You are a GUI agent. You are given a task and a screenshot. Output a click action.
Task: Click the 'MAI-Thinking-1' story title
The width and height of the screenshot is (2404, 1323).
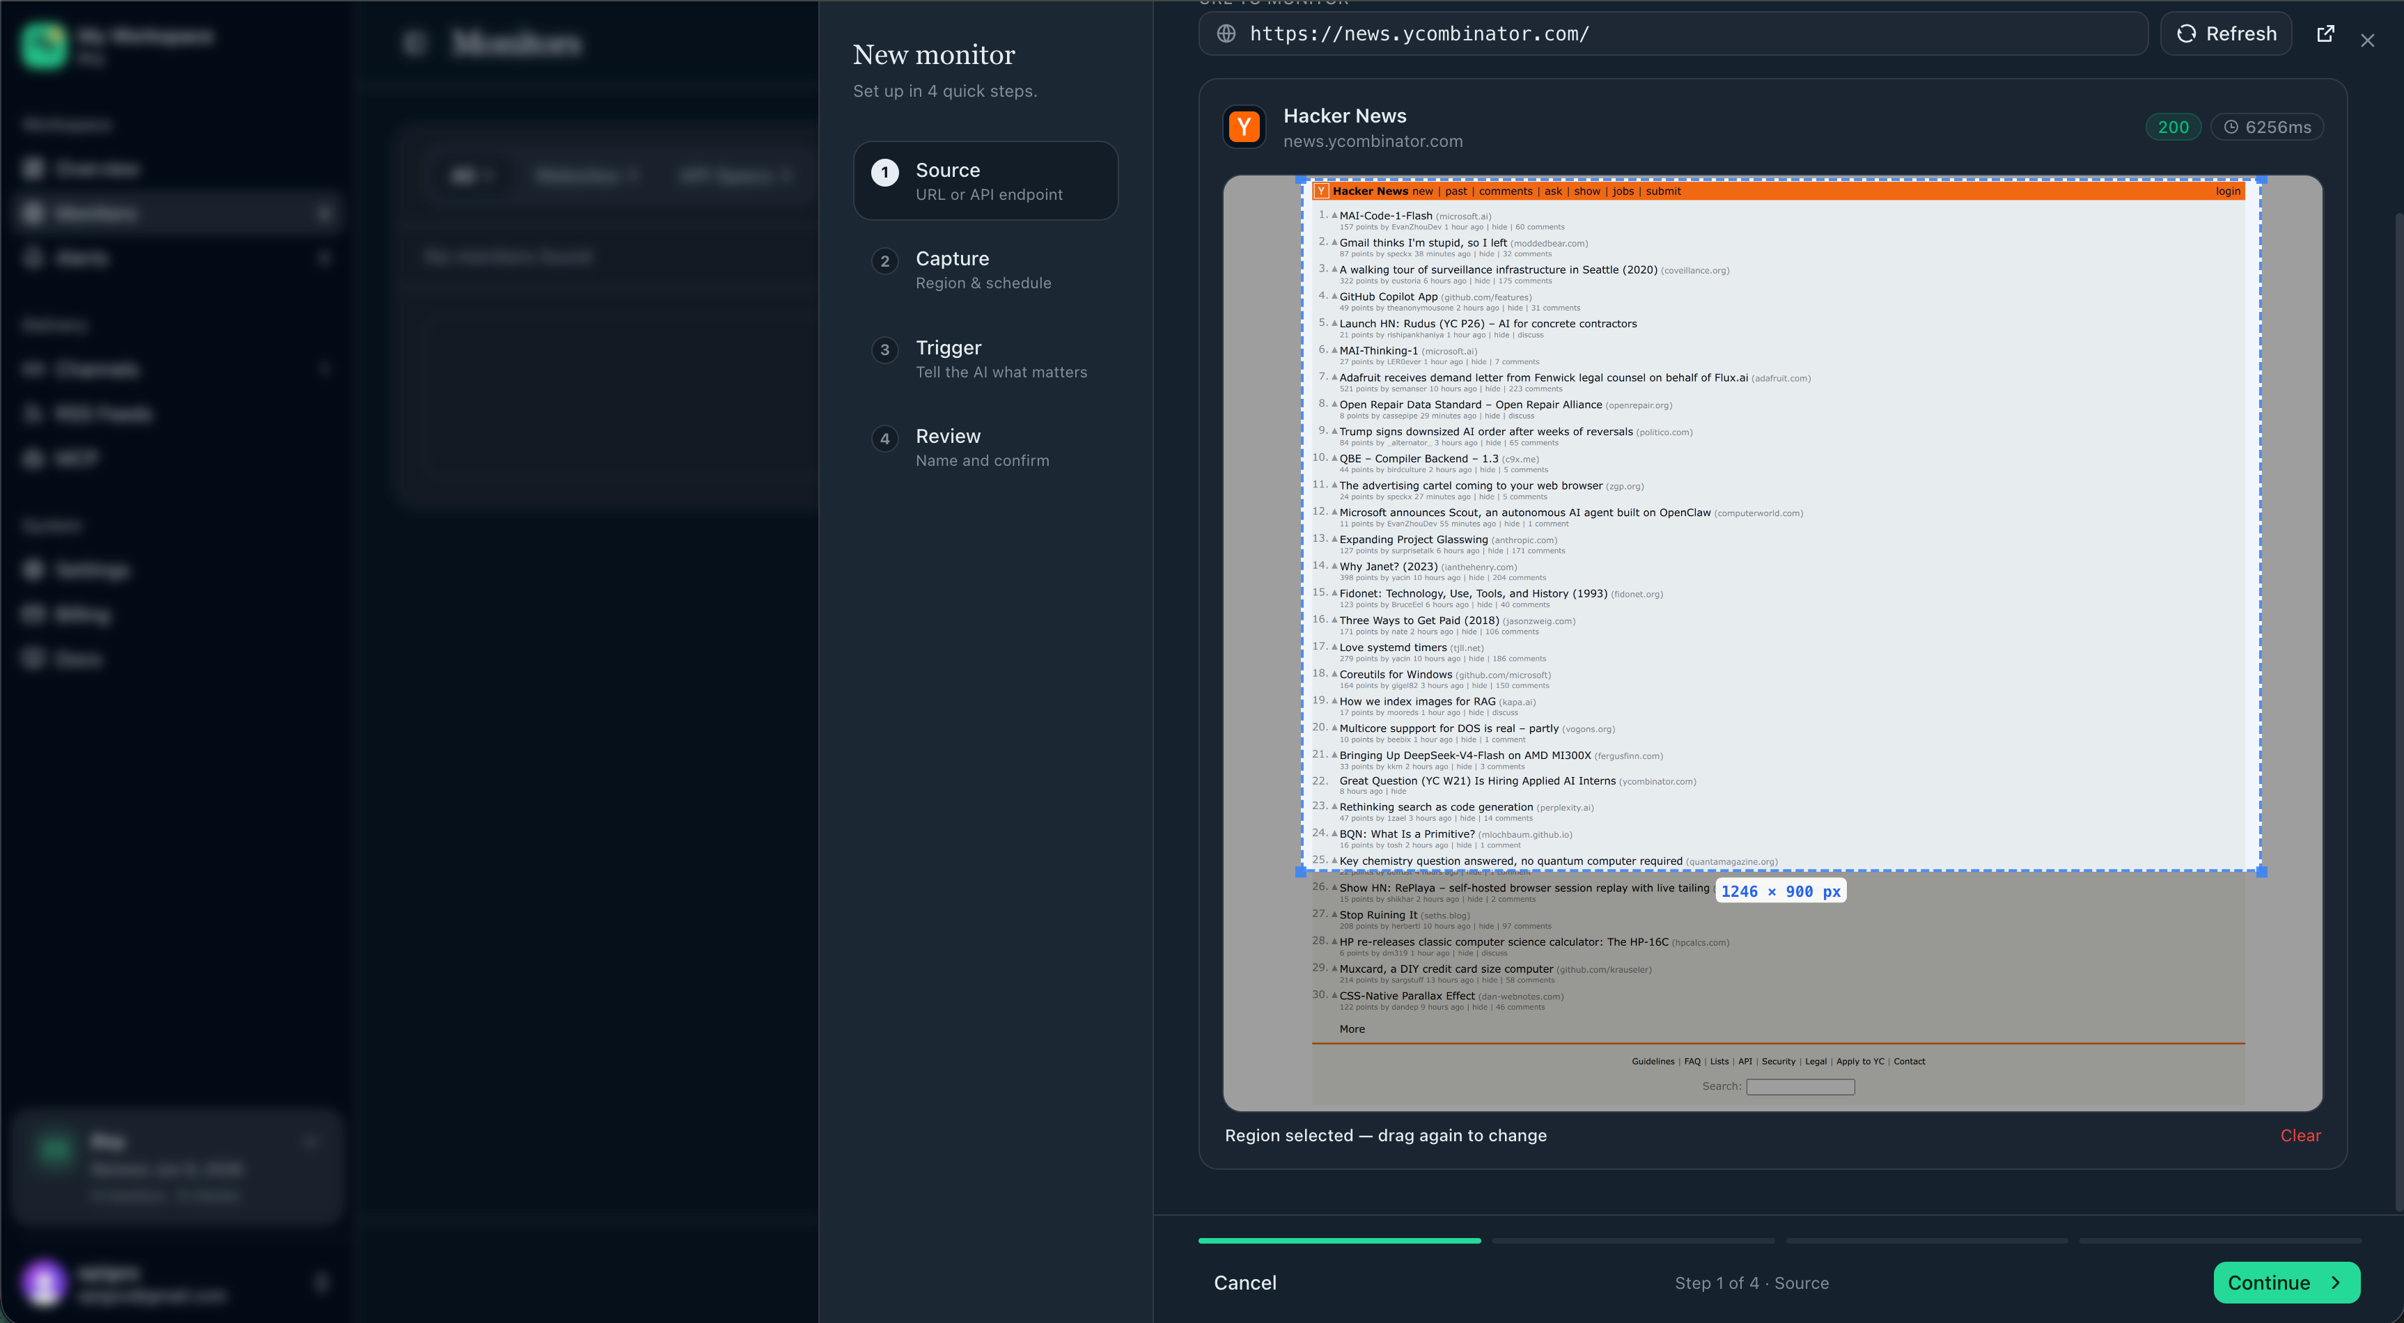[x=1378, y=351]
